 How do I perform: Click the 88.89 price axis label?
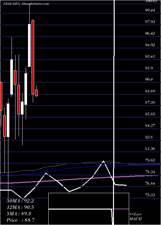[x=150, y=91]
